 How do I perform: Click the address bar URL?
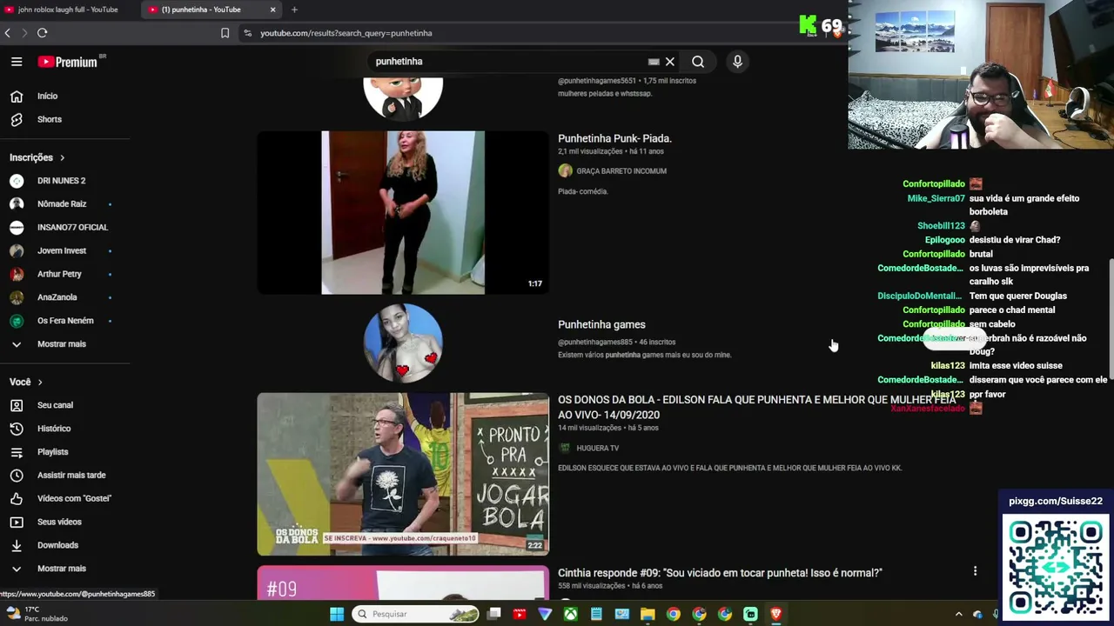346,33
